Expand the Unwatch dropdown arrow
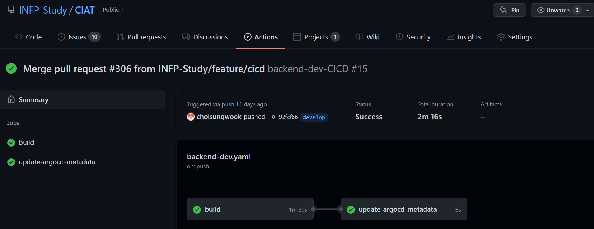Screen dimensions: 594x229 (588, 10)
